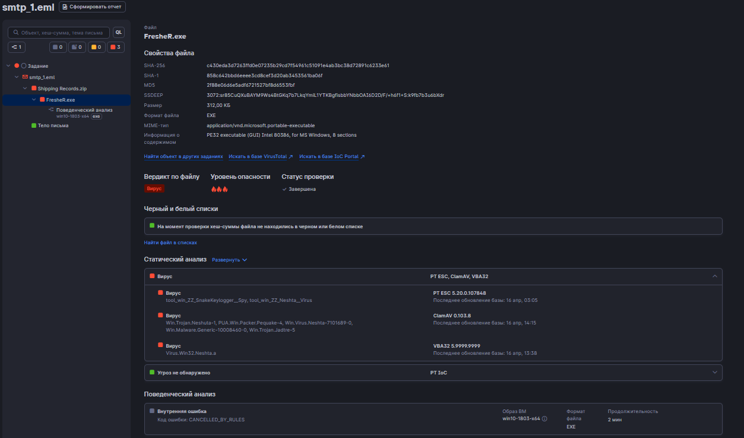Click red icon of the ClamAV virus row

[x=160, y=316]
